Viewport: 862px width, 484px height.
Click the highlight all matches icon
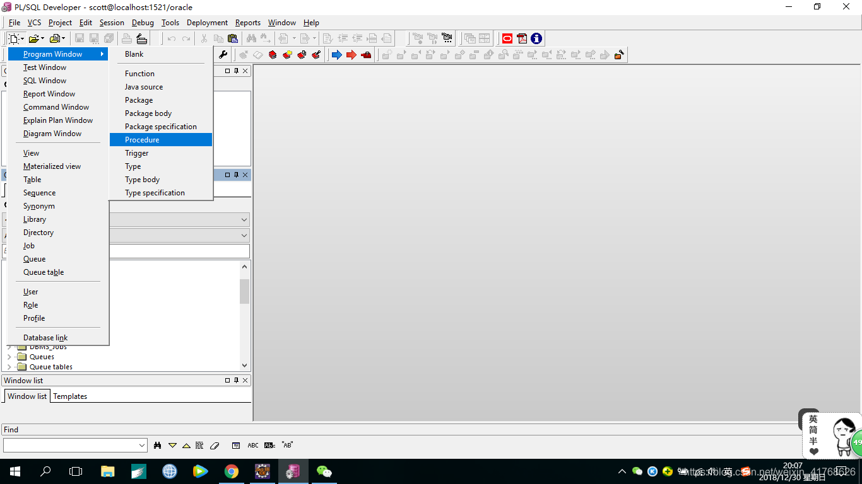pos(199,446)
